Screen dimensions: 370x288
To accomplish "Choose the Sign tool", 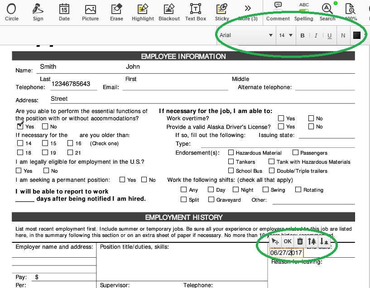I will click(x=38, y=12).
